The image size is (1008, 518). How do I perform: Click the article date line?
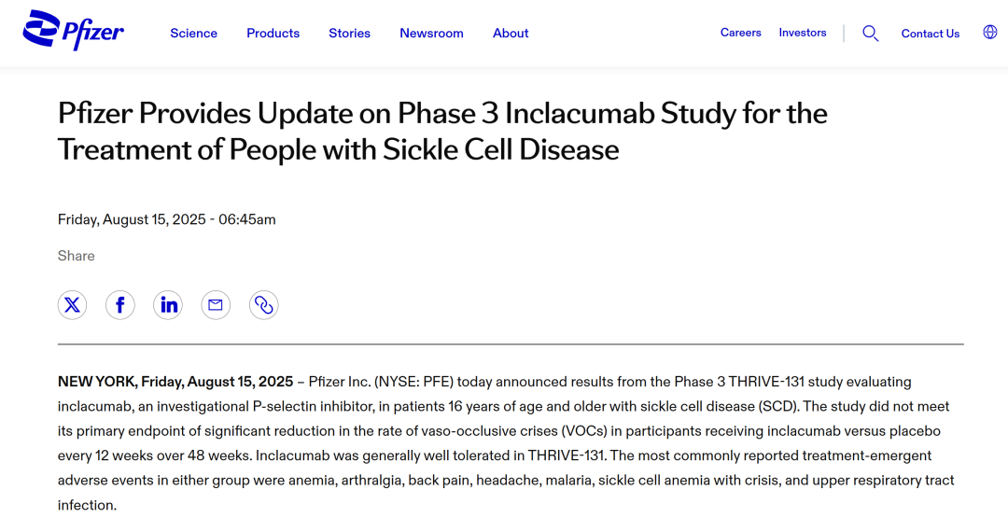tap(166, 219)
